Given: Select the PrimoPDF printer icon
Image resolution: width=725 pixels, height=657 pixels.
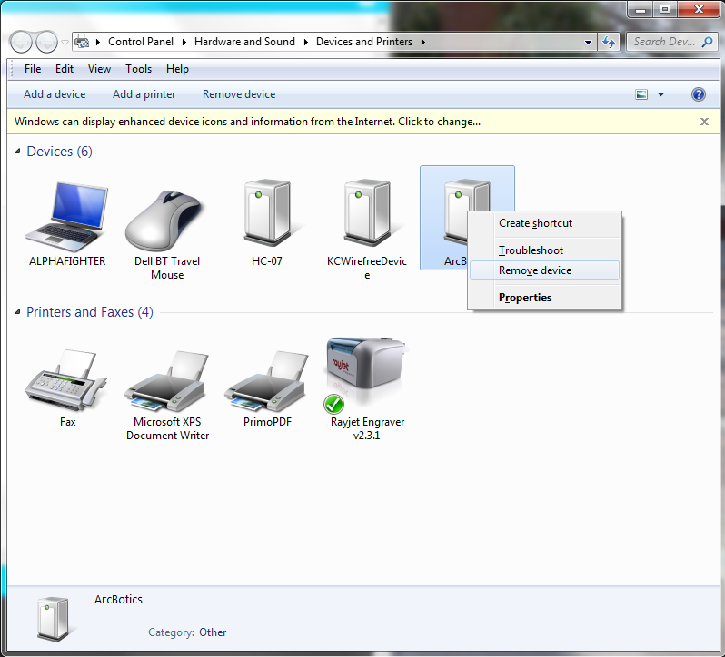Looking at the screenshot, I should click(266, 380).
